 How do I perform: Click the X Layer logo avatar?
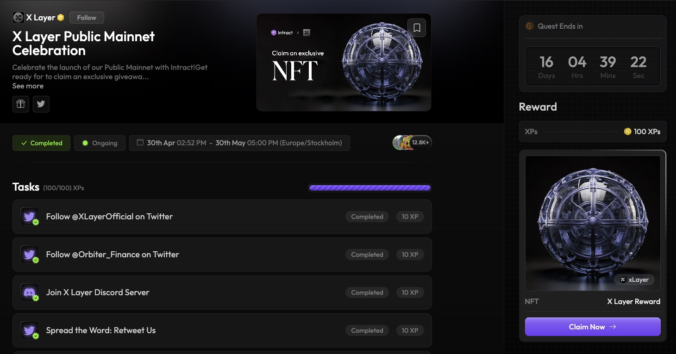tap(18, 18)
